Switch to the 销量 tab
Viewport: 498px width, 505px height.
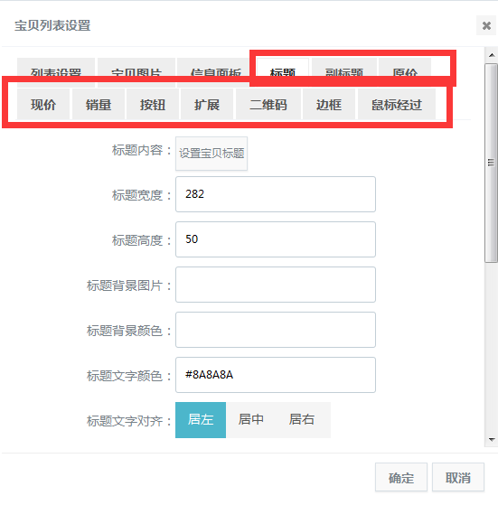click(x=99, y=105)
